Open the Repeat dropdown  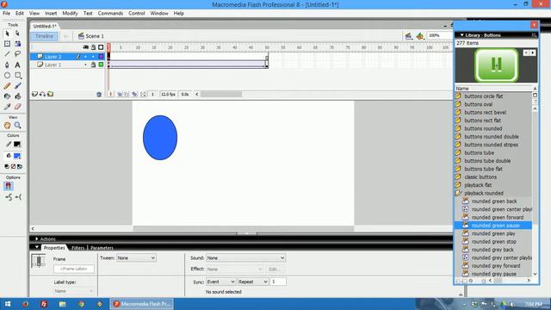(x=253, y=282)
